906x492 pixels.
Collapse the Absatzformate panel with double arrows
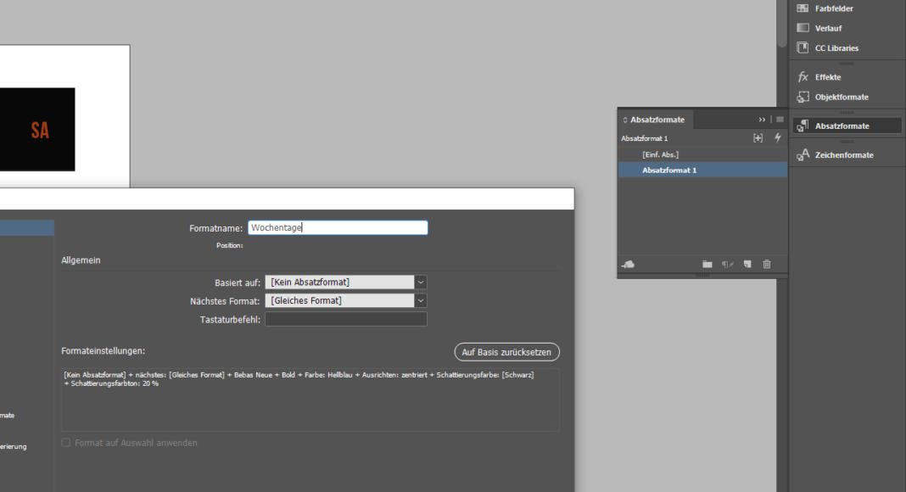(x=762, y=120)
